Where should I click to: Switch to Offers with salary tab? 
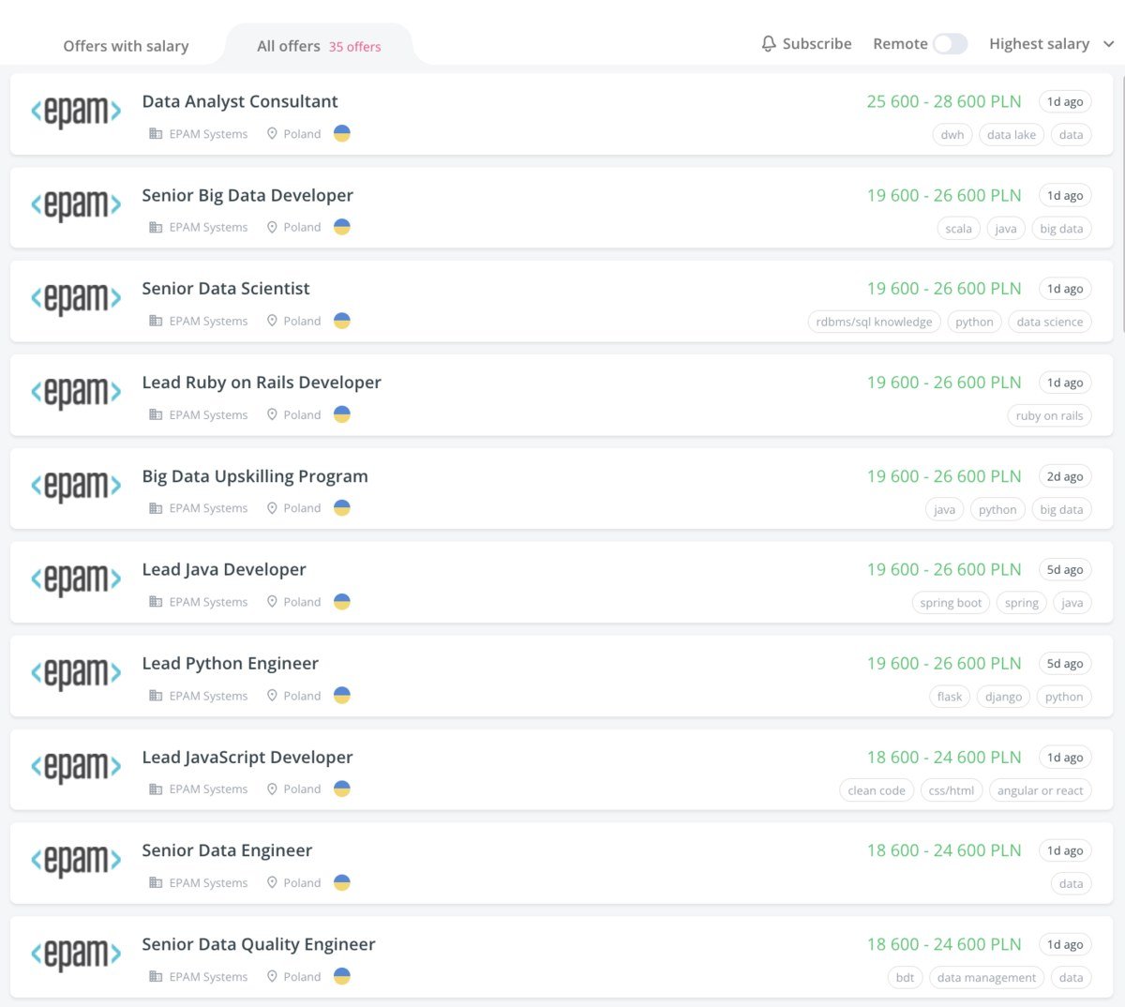126,46
